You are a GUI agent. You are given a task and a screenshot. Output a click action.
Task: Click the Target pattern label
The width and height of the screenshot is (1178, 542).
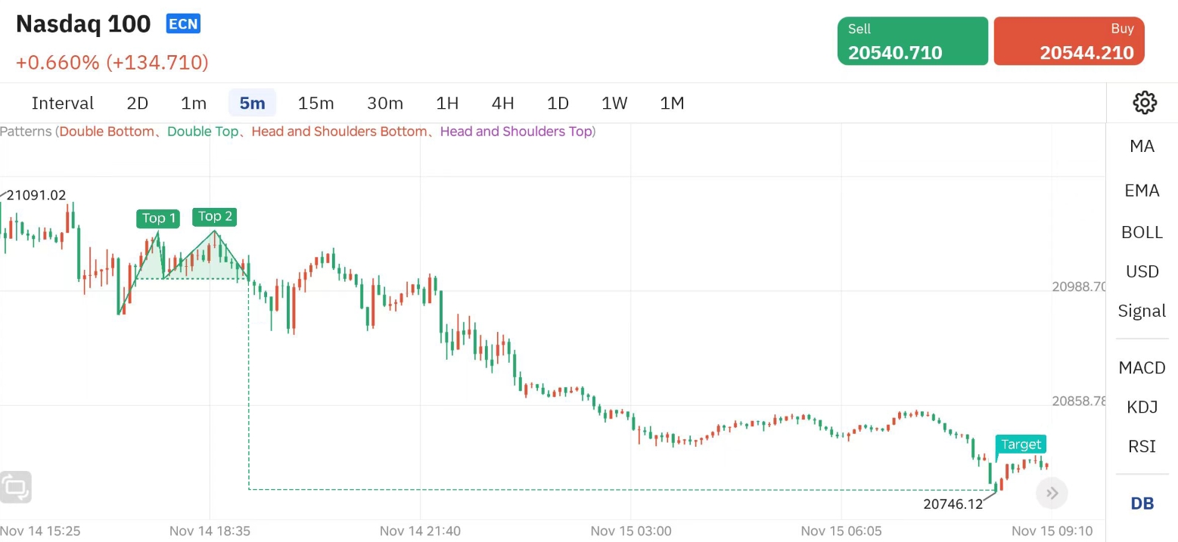1021,444
